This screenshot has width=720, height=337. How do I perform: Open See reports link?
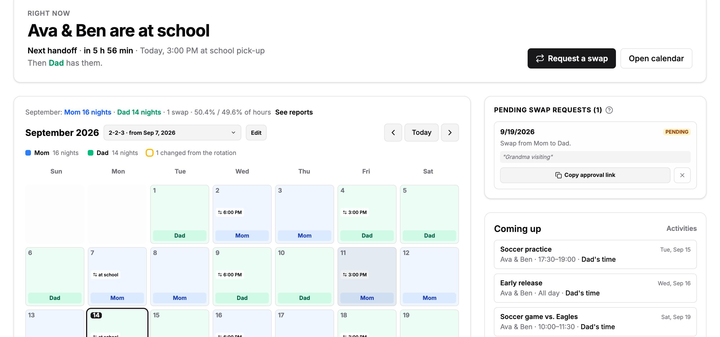click(x=294, y=112)
